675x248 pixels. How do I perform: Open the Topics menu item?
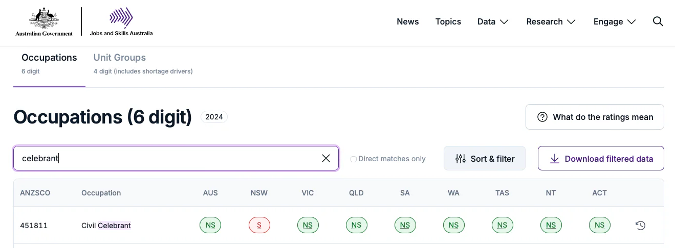pyautogui.click(x=448, y=21)
